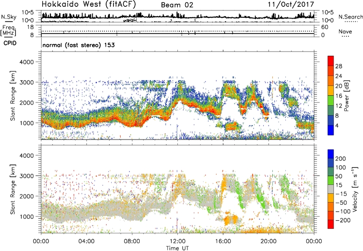The image size is (363, 251).
Task: Click the velocity range-time plot area
Action: click(177, 189)
